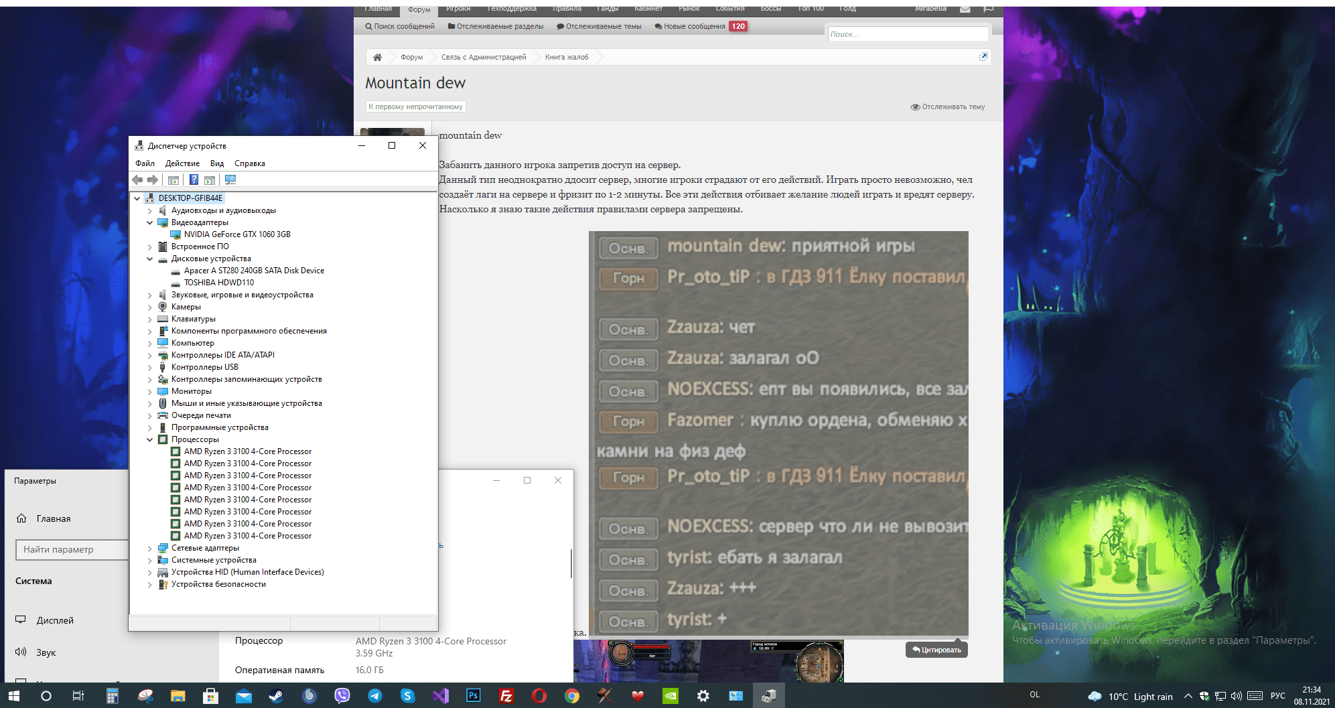Toggle Отслеживать тему watch option
The height and width of the screenshot is (708, 1335).
(x=948, y=107)
